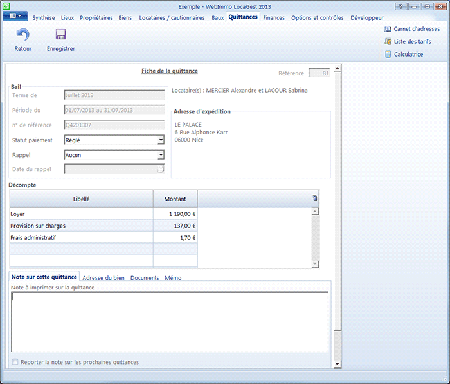Image resolution: width=450 pixels, height=384 pixels.
Task: Click the Décompte table scroll down arrow
Action: (x=315, y=264)
